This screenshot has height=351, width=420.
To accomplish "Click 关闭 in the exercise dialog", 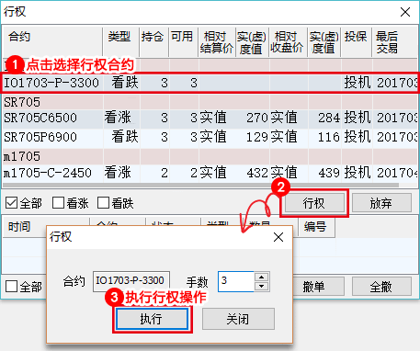I will [x=238, y=319].
